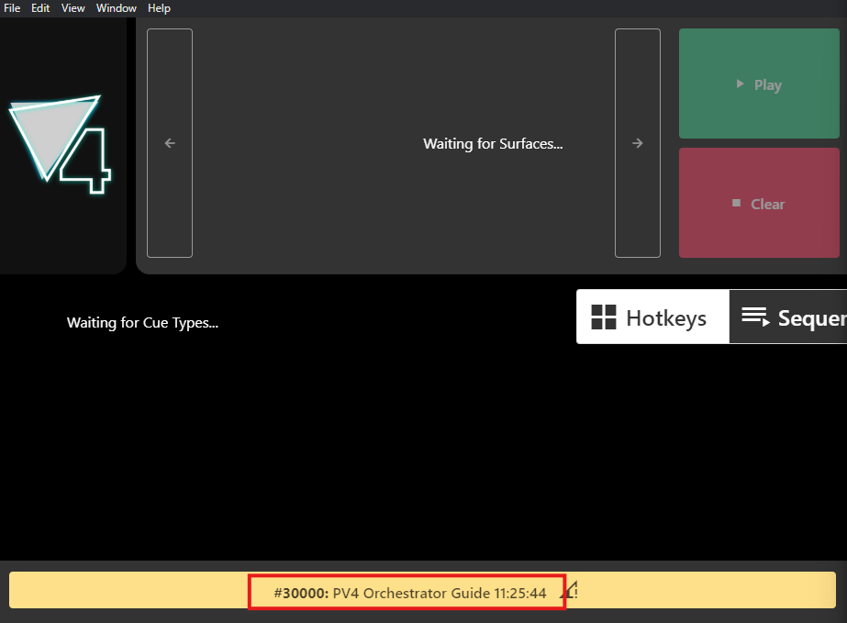Click the red Clear button
The image size is (847, 623).
click(x=759, y=203)
